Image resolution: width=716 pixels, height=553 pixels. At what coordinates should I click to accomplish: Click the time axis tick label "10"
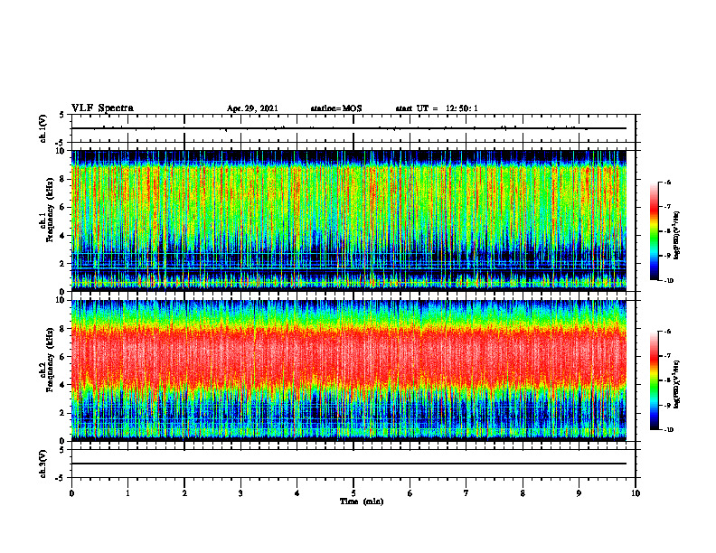[x=636, y=493]
